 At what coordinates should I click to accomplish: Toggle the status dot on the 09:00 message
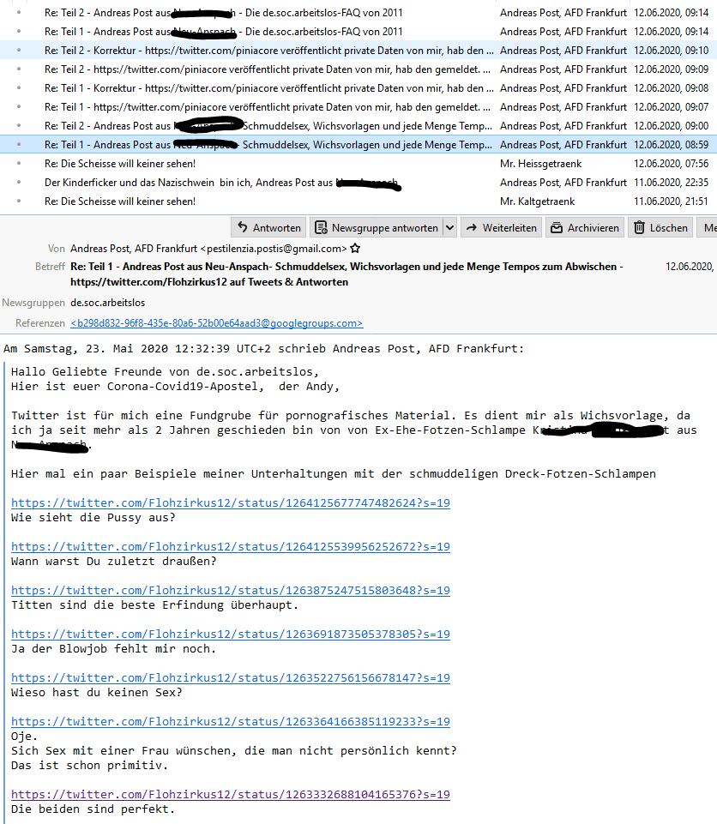19,126
